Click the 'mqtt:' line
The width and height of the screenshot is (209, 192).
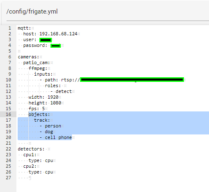click(24, 28)
